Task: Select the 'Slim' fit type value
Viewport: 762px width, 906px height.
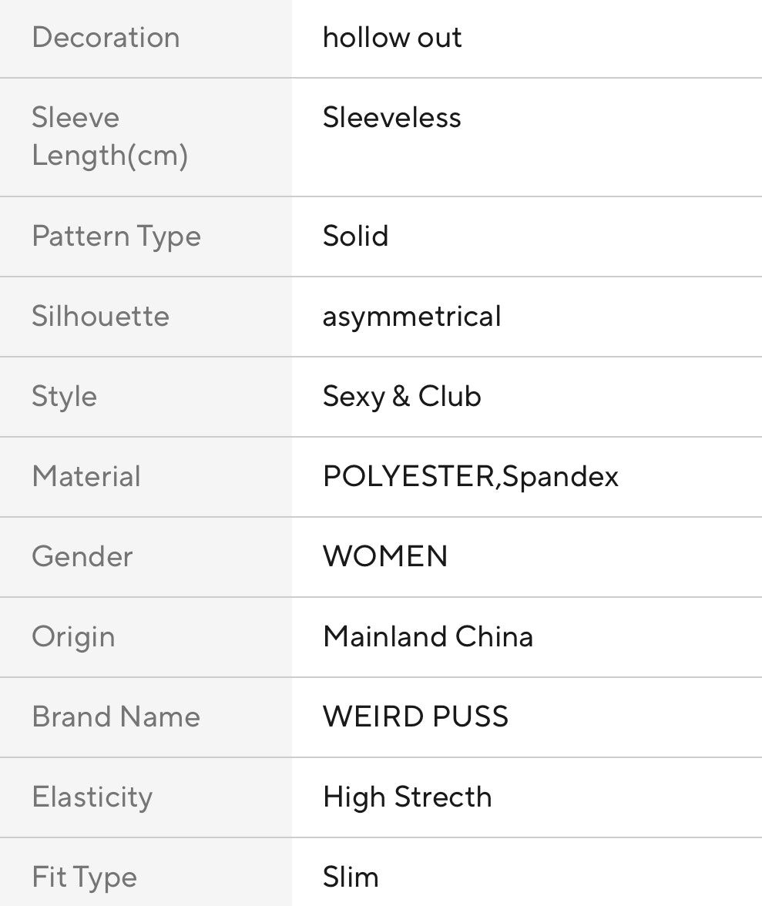Action: [351, 877]
